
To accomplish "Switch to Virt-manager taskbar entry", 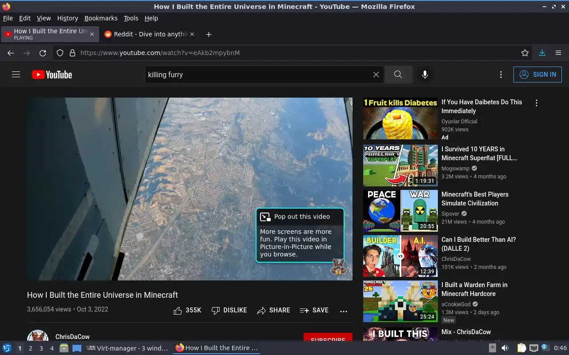I will point(128,348).
